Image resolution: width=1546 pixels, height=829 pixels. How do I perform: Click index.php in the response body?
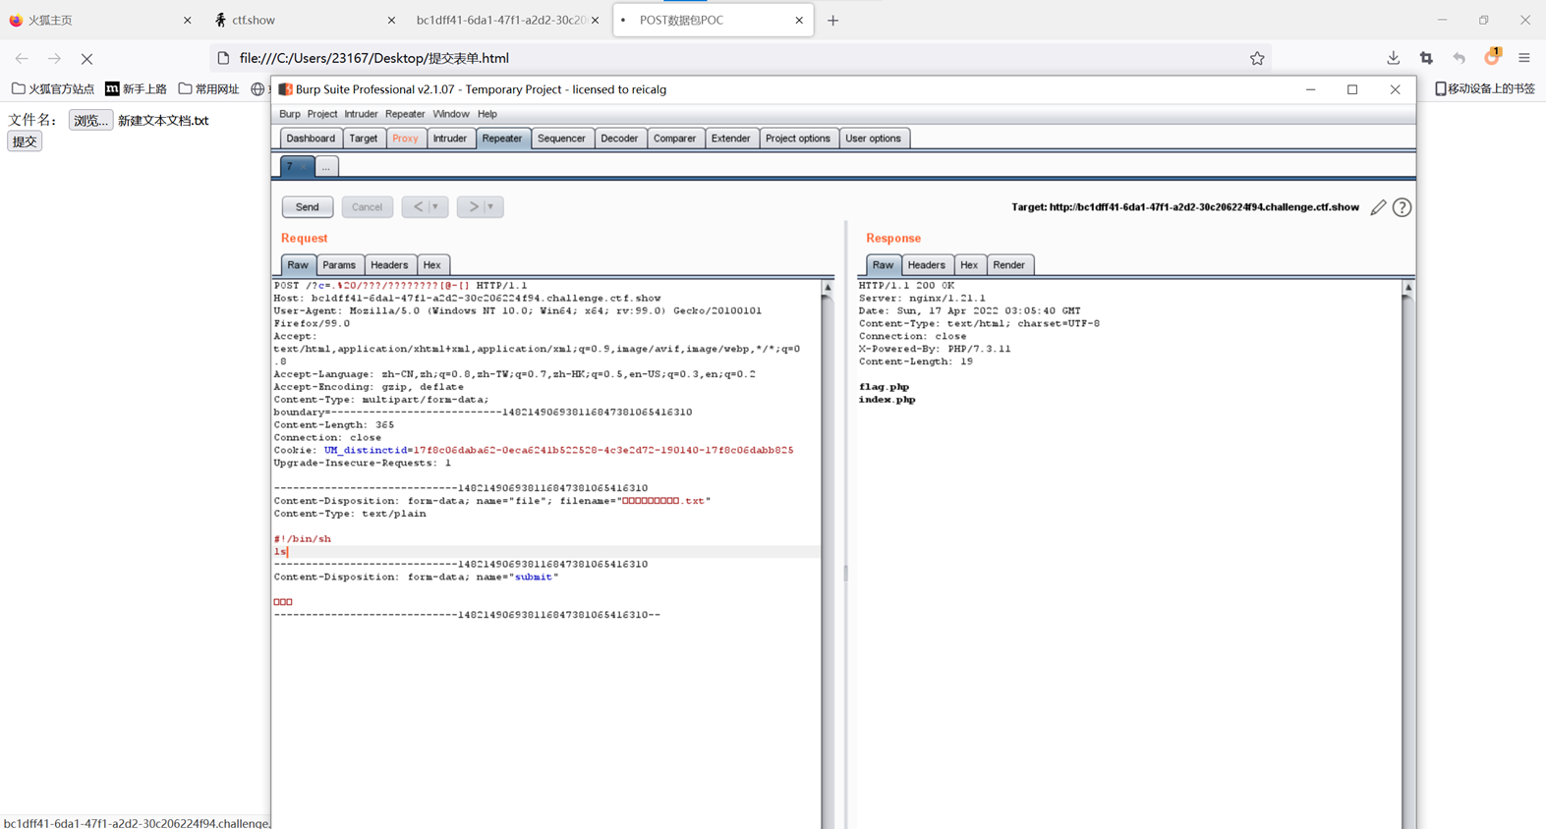coord(887,400)
